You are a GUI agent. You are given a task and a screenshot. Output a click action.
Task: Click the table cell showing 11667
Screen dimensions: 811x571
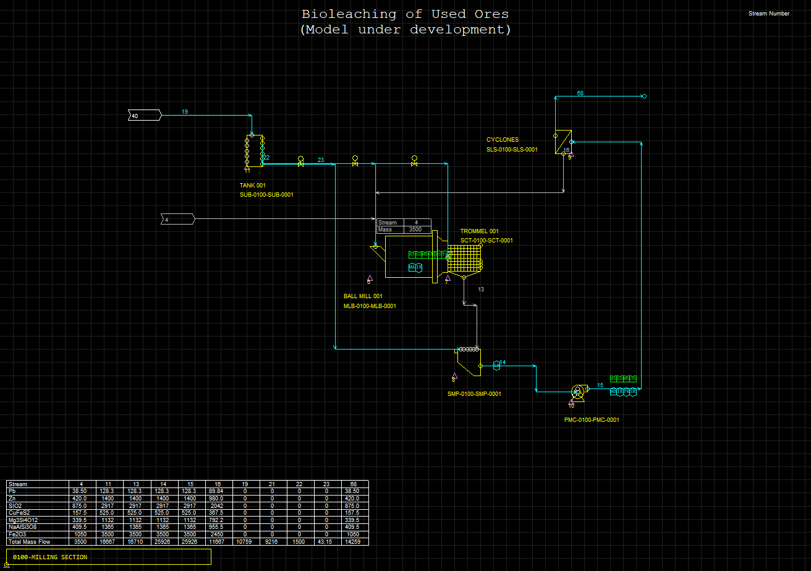[x=218, y=542]
